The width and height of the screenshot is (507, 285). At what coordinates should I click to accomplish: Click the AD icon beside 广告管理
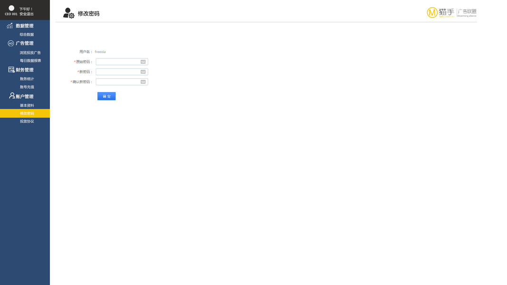tap(11, 43)
